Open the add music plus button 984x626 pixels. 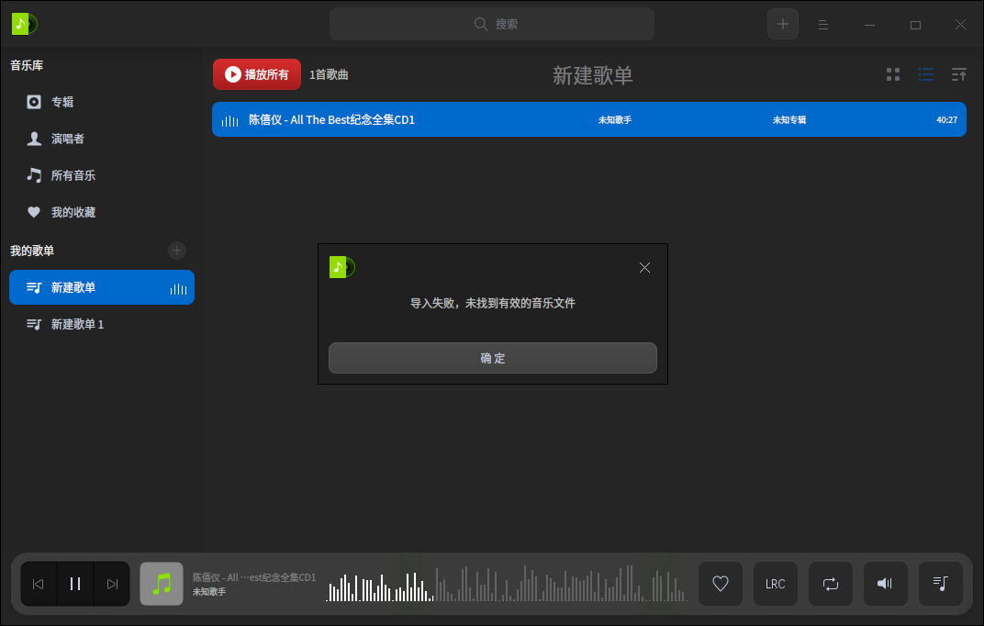click(783, 24)
